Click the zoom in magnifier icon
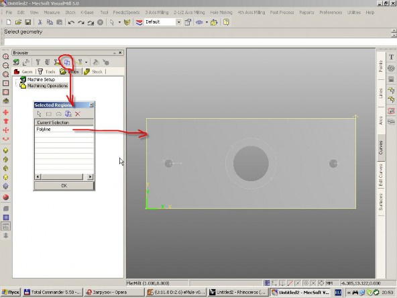 5,56
